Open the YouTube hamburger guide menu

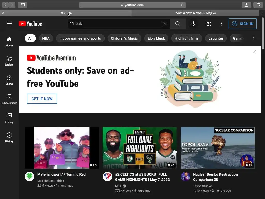9,24
